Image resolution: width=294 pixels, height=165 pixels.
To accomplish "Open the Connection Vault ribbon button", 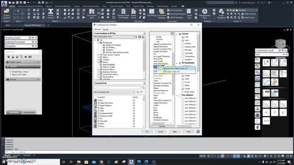I will [x=92, y=14].
